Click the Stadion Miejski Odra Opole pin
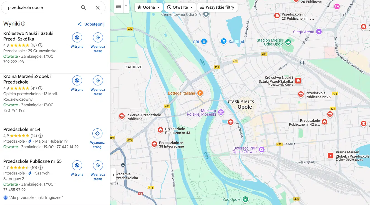 (288, 42)
